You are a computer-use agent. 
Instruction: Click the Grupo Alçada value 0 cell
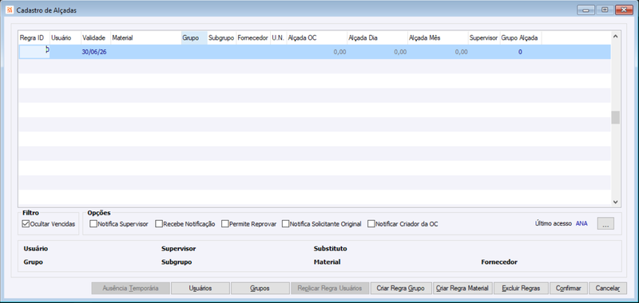click(521, 52)
